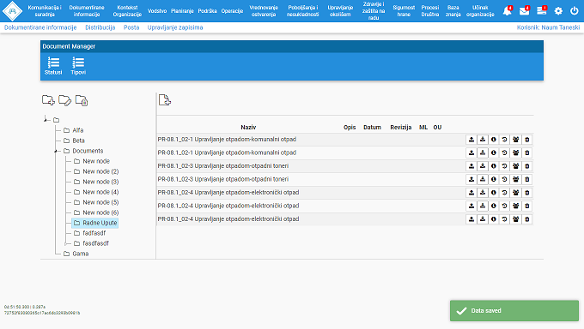Show info for the first otpadni toneri row
The image size is (584, 329).
tap(494, 166)
